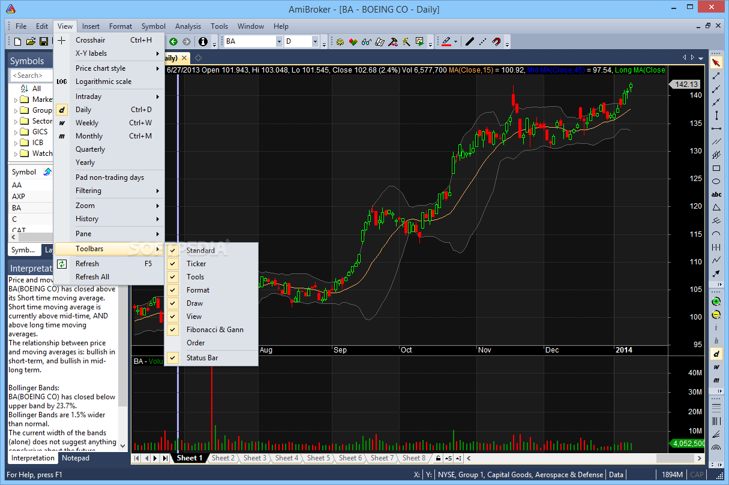Select the rectangle drawing tool
Screen dimensions: 729x485
tap(716, 168)
